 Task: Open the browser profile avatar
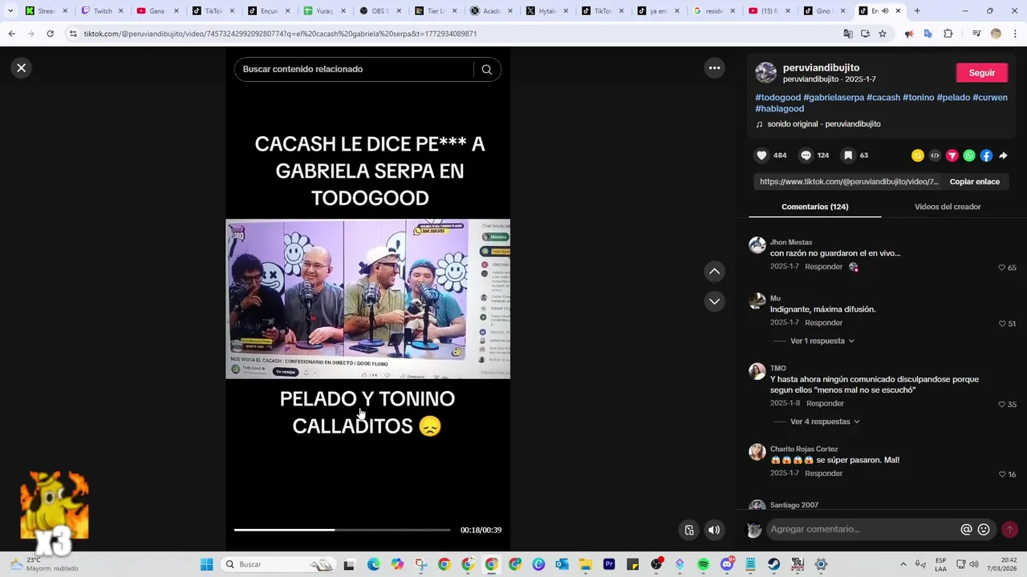pos(996,34)
